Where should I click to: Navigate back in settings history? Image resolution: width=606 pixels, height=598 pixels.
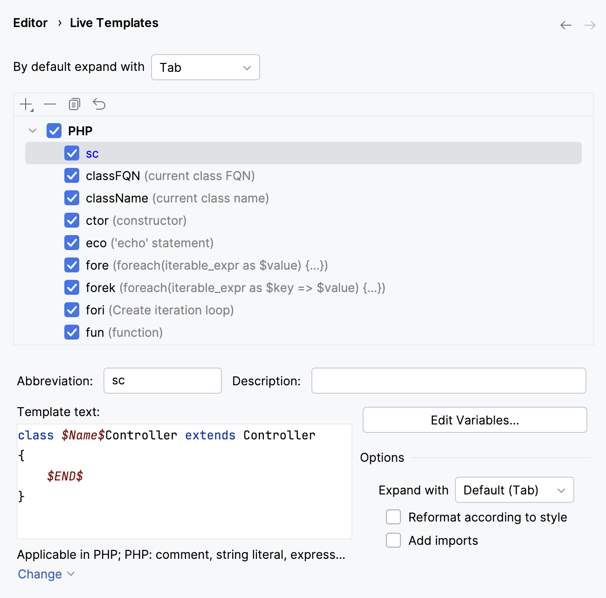pyautogui.click(x=565, y=25)
